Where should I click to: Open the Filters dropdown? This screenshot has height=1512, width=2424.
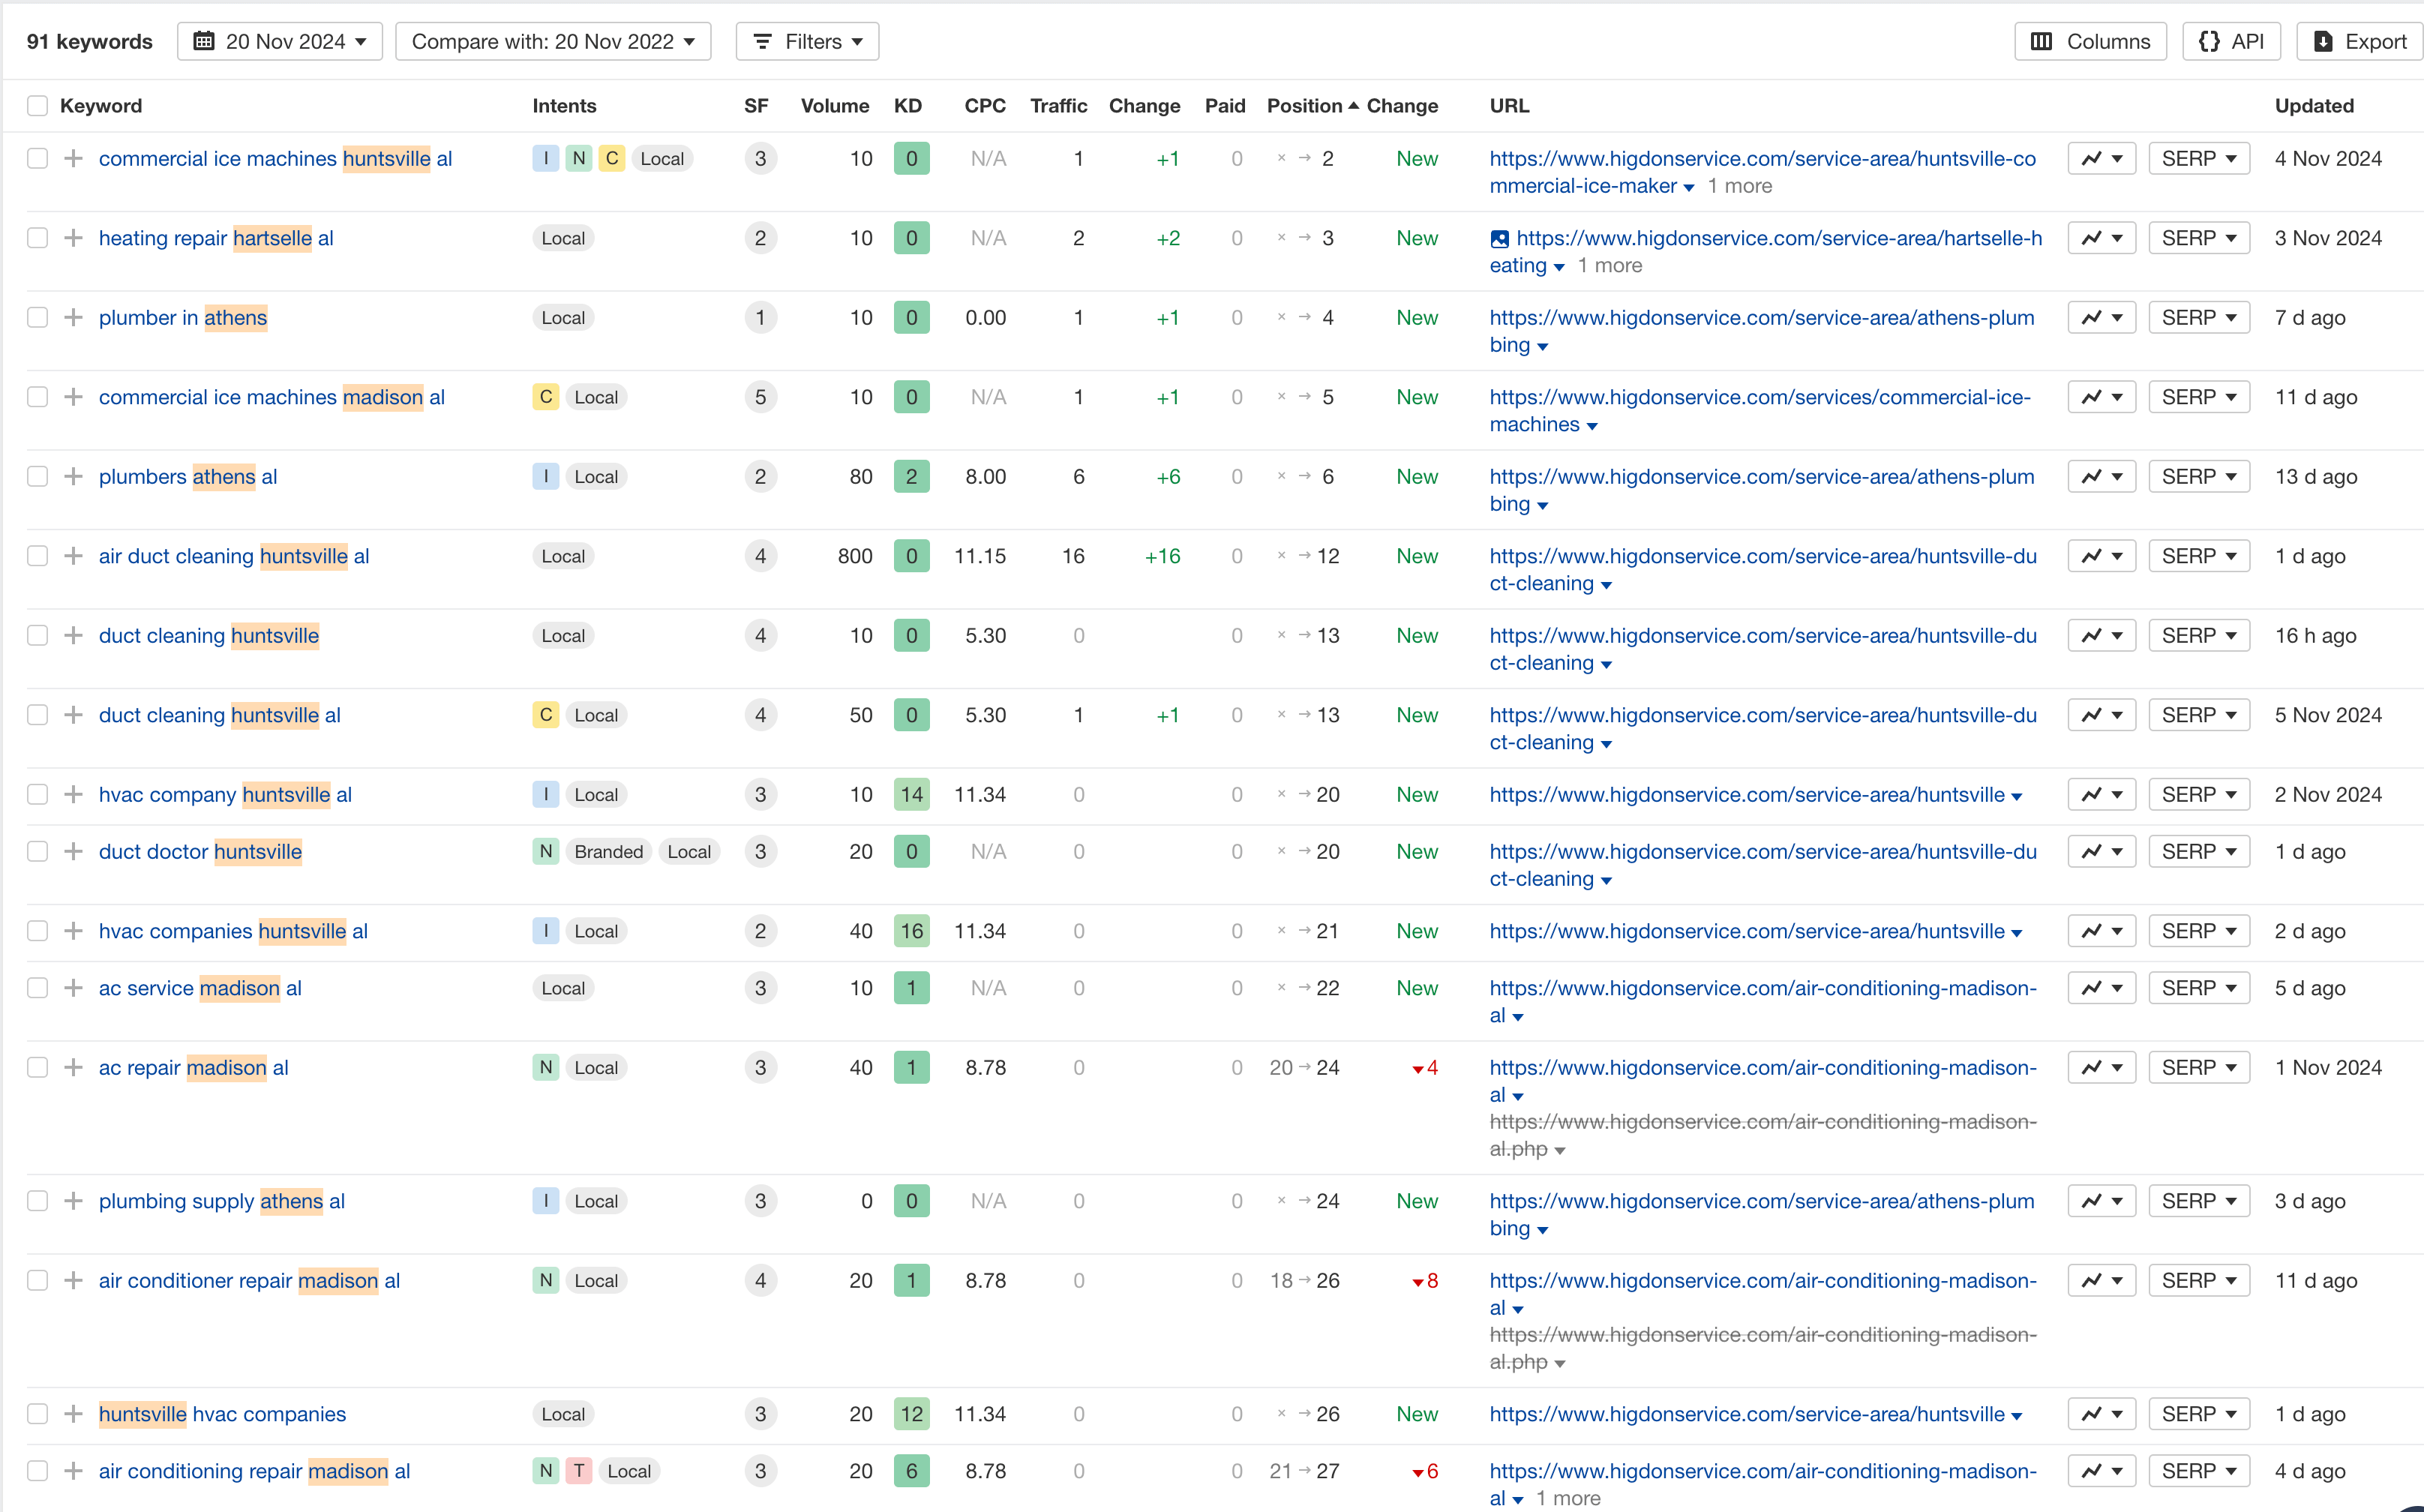point(807,41)
